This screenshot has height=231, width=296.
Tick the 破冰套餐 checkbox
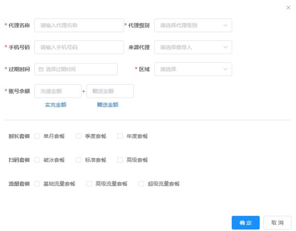(x=37, y=160)
